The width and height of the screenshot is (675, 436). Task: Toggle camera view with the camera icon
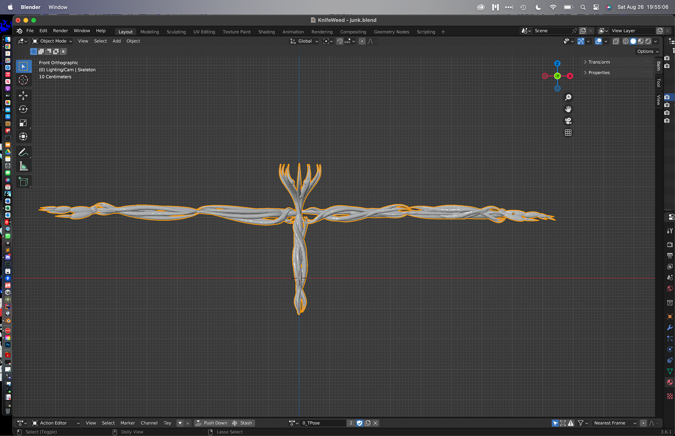[x=568, y=121]
